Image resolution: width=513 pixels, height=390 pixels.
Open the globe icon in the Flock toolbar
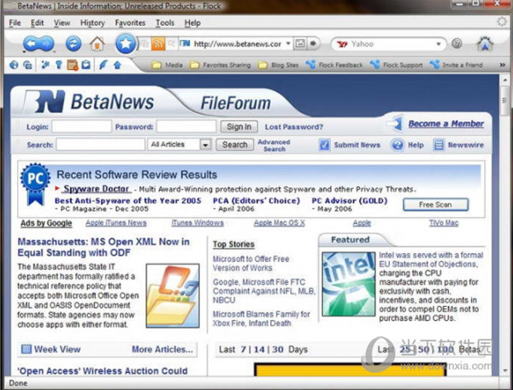tap(14, 65)
